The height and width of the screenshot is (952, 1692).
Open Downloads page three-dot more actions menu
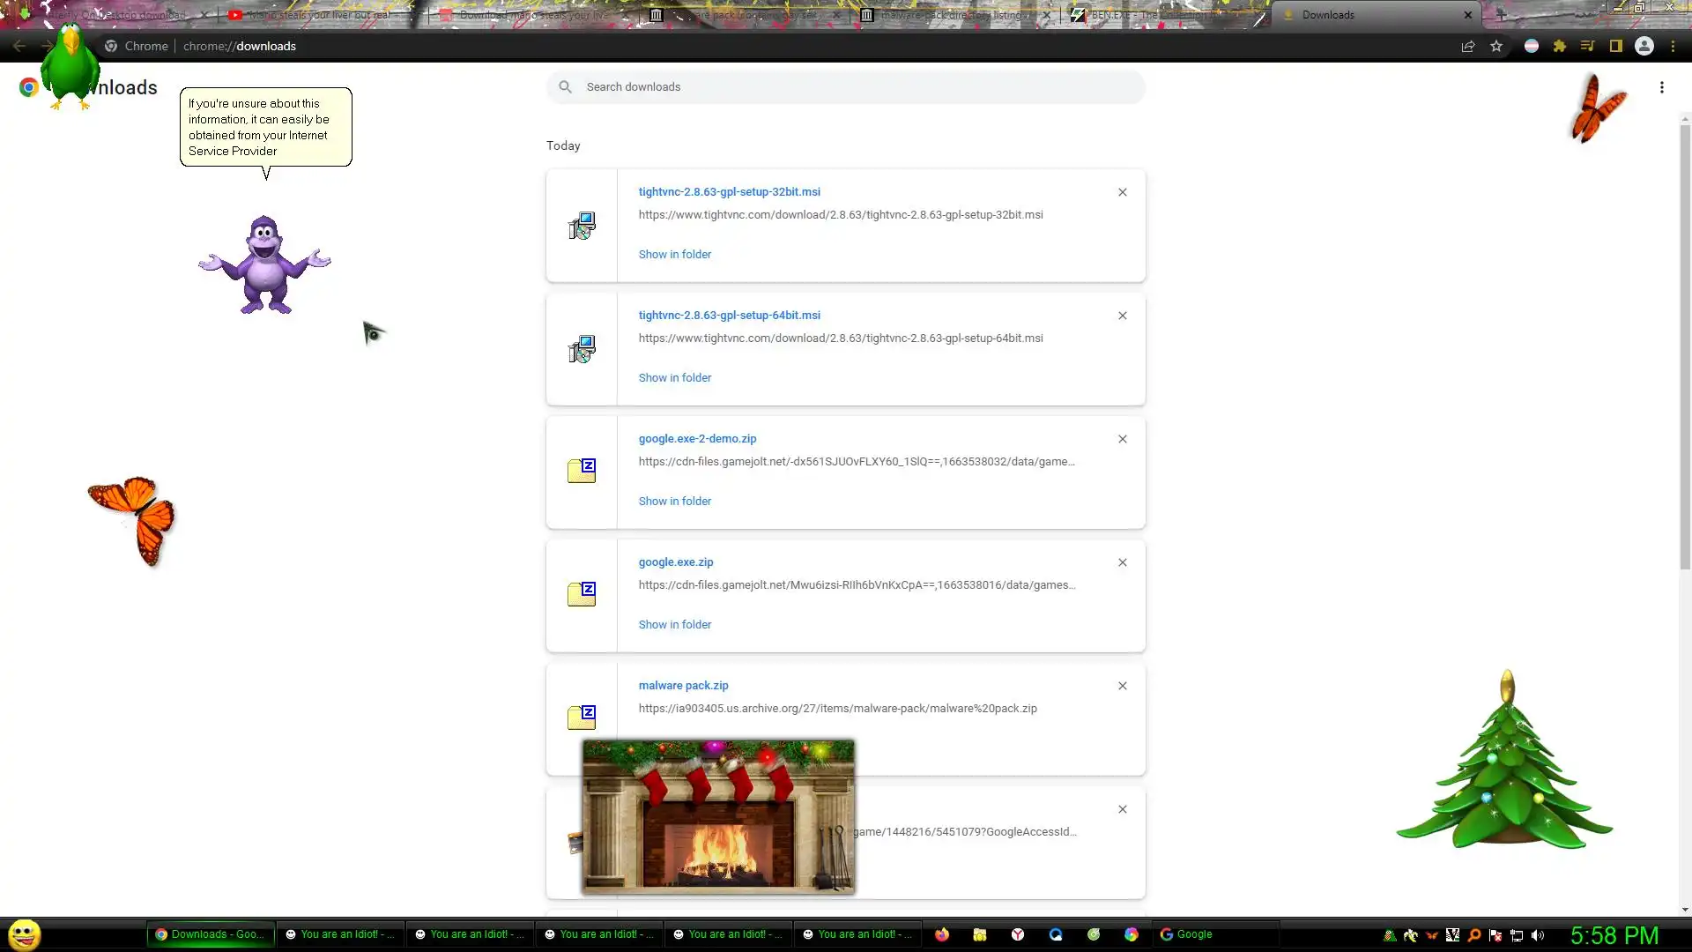point(1662,87)
